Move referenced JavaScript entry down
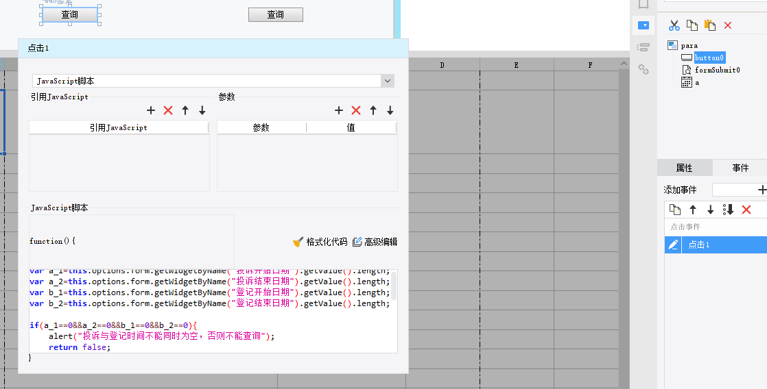Viewport: 767px width, 389px height. (202, 110)
